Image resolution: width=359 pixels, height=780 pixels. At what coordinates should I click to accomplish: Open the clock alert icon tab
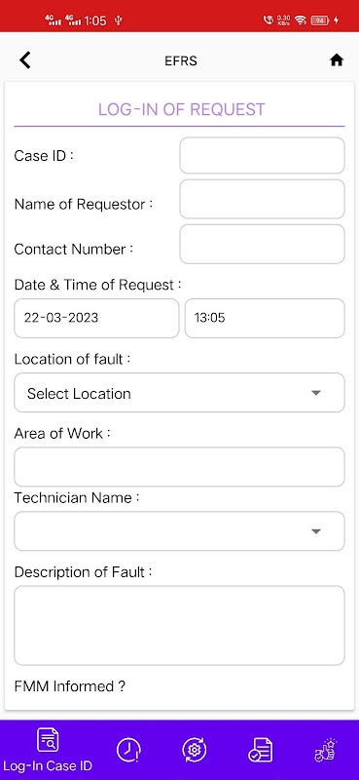click(x=128, y=749)
